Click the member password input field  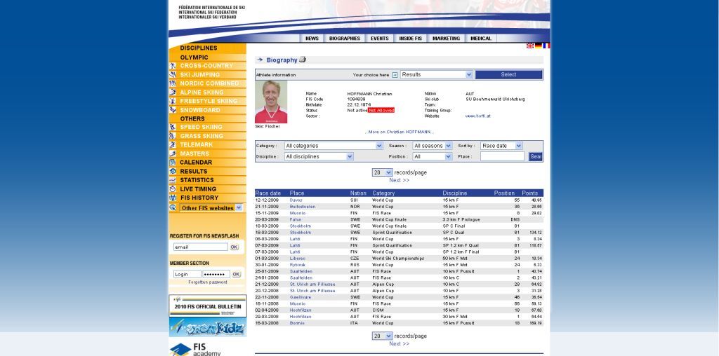[216, 274]
